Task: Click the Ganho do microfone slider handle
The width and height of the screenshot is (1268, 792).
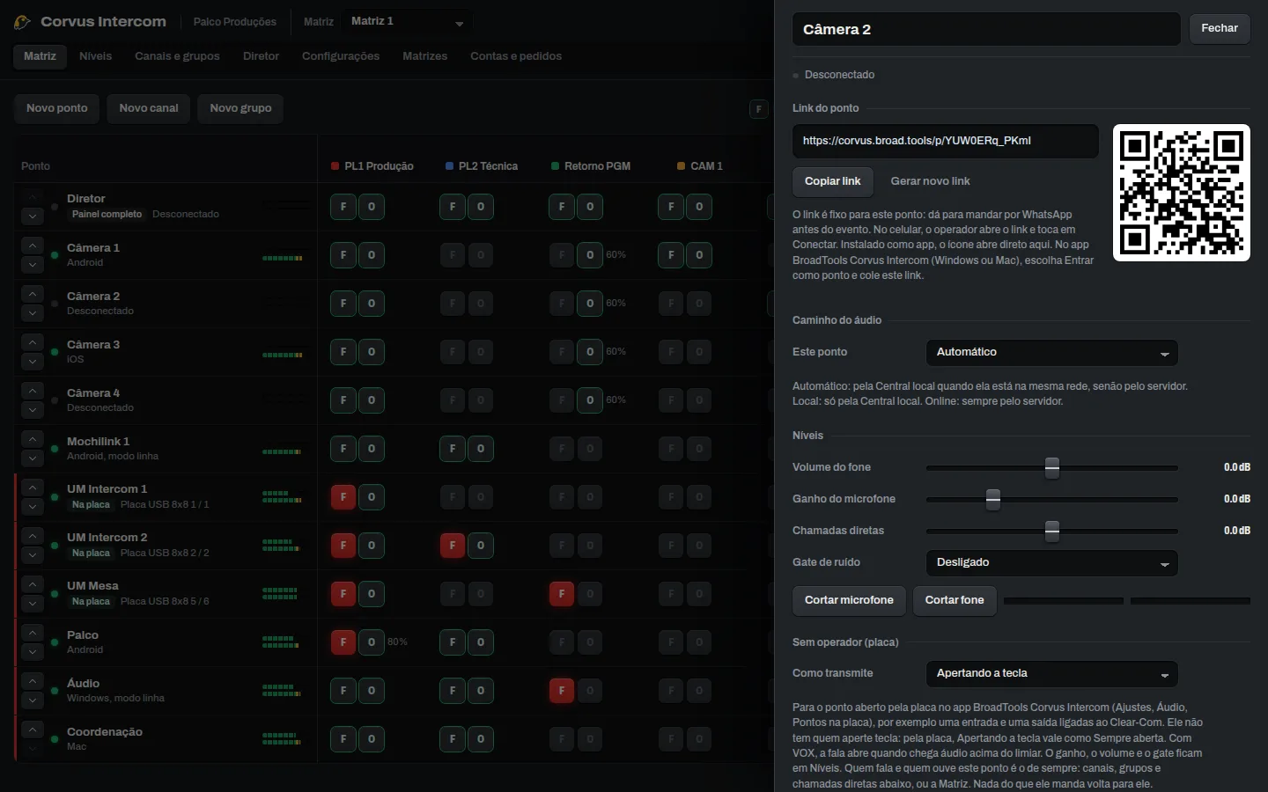Action: (993, 499)
